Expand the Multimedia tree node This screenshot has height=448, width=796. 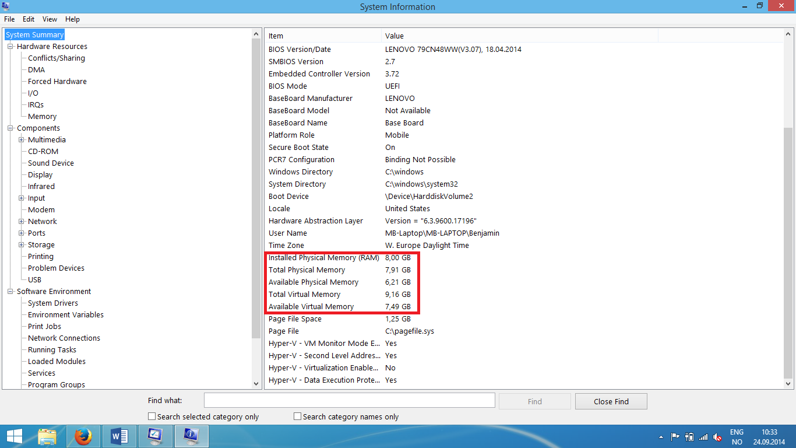click(22, 140)
